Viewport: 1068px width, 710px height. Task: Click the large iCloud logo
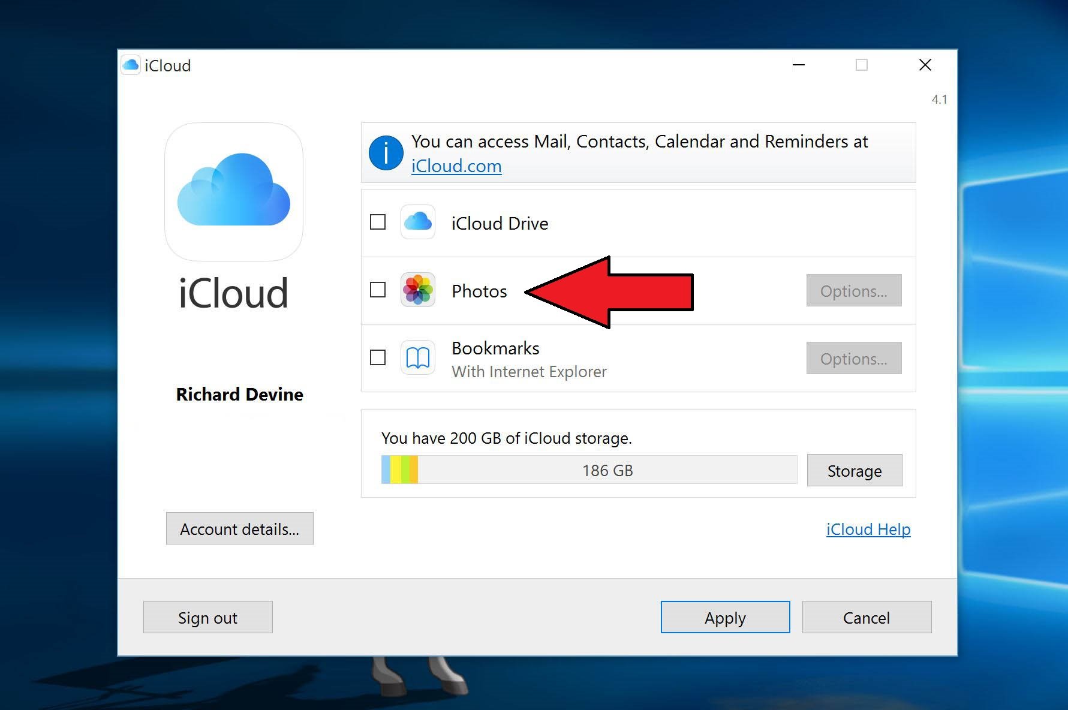pos(234,192)
